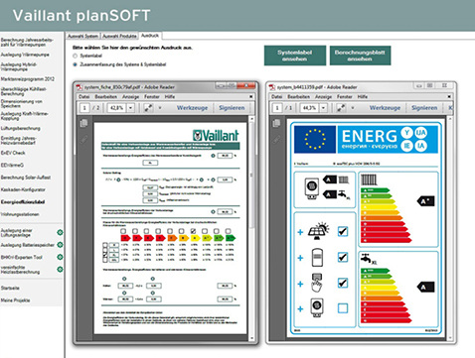Open Auslegung Hybrid-Wärmepumpe in the sidebar
This screenshot has width=475, height=358.
click(x=19, y=66)
